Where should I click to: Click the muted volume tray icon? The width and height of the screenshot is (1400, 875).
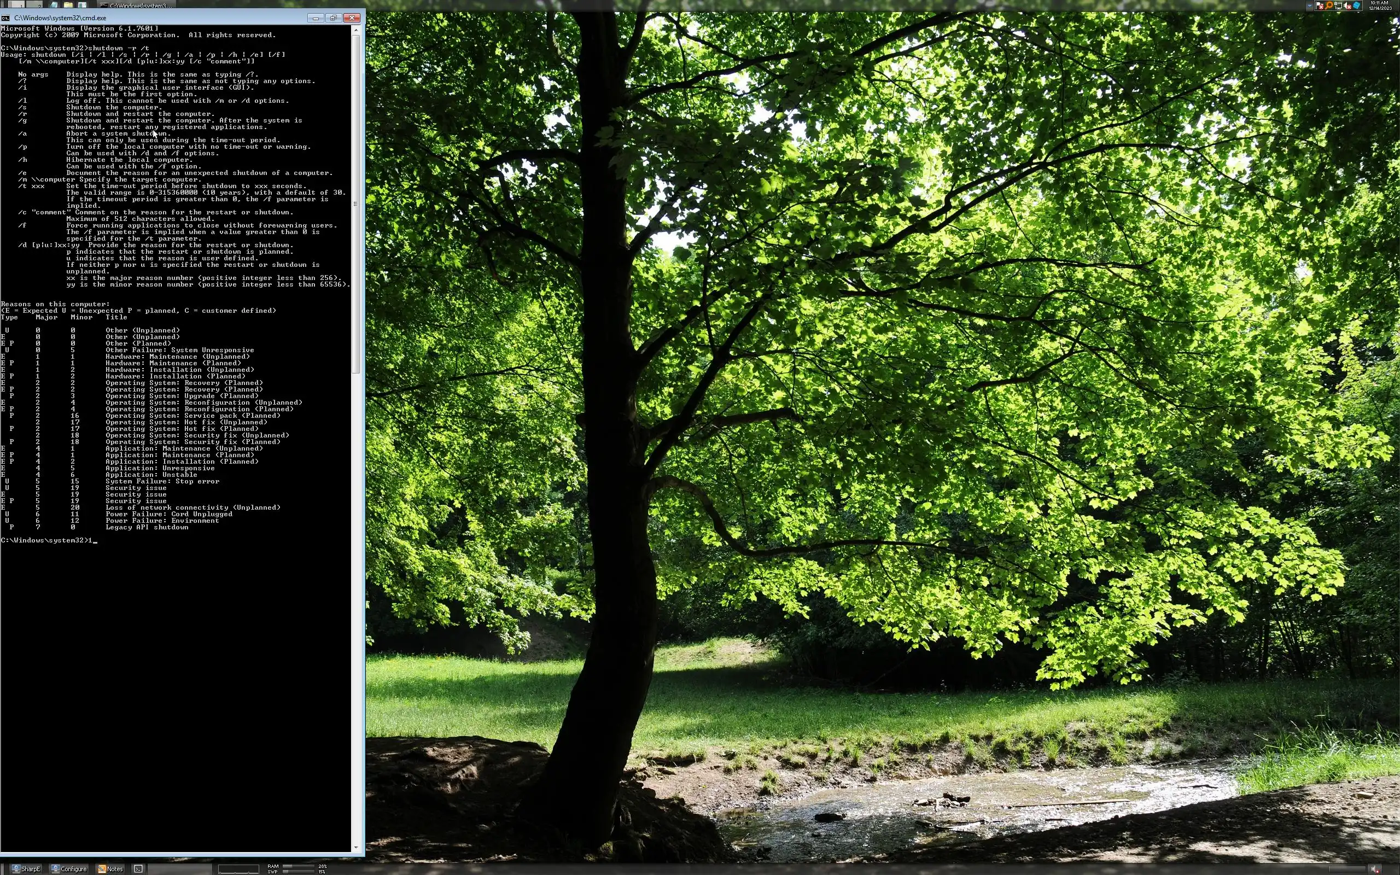1347,6
